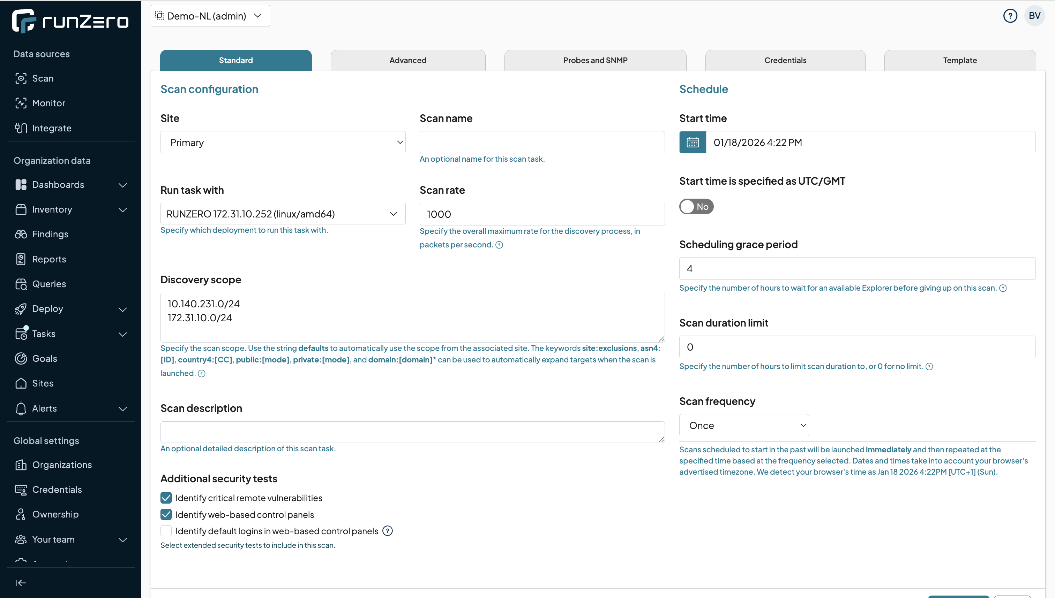Click the collapse sidebar arrow icon
Viewport: 1055px width, 598px height.
point(21,583)
